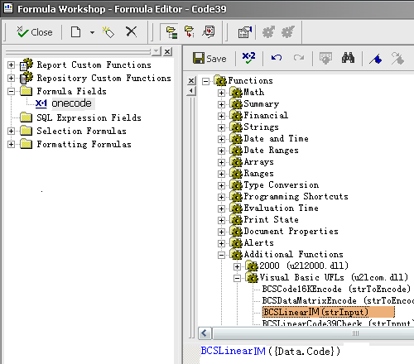Open Find with the binoculars icon
414x364 pixels.
(x=348, y=58)
